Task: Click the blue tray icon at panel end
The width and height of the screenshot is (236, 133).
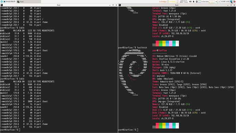Action: click(231, 2)
